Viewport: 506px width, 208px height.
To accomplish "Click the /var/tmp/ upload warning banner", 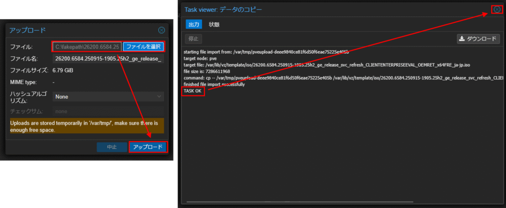I will pyautogui.click(x=87, y=125).
